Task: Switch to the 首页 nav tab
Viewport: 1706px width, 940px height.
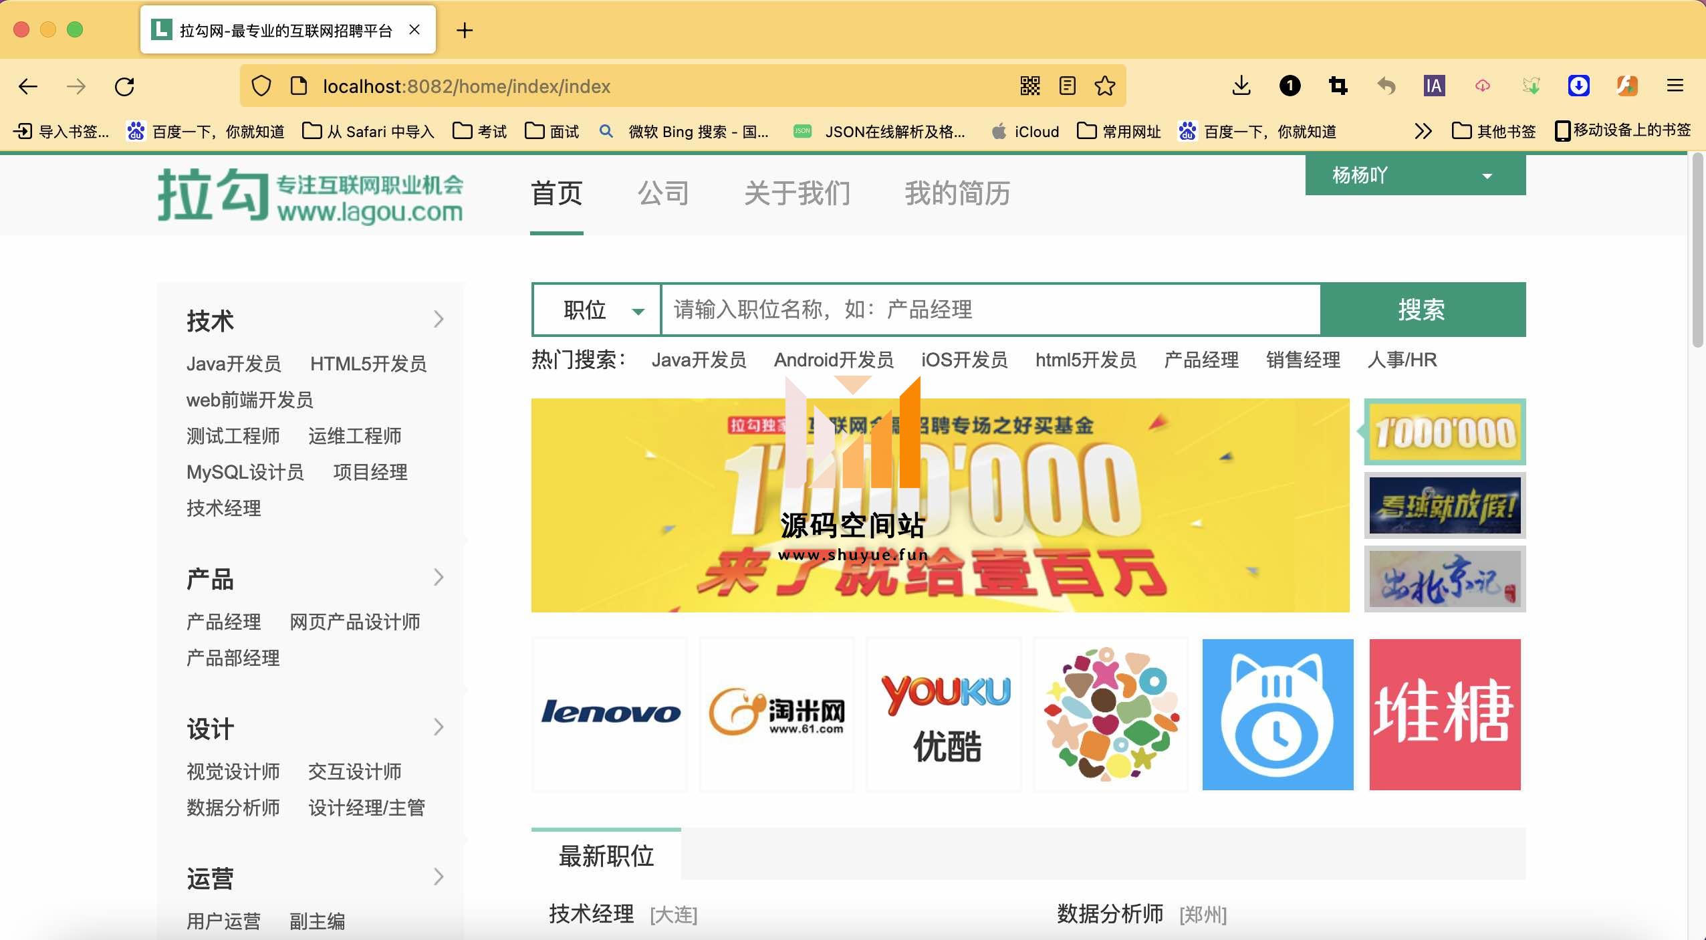Action: click(557, 193)
